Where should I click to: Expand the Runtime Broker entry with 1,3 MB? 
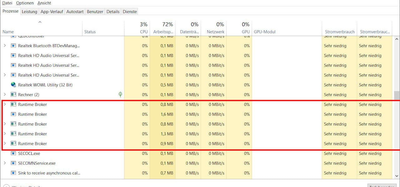(x=5, y=134)
